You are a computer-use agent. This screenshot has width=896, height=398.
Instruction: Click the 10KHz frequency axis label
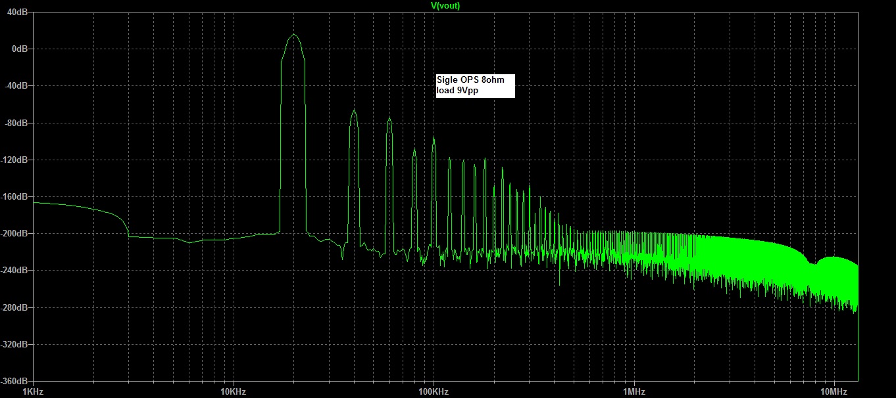pos(233,392)
